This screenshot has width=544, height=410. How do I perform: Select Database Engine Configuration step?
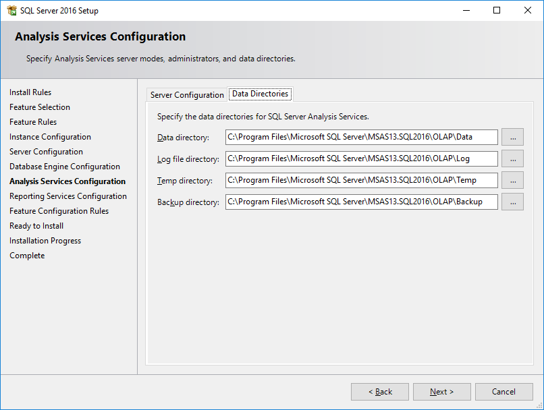[x=65, y=167]
